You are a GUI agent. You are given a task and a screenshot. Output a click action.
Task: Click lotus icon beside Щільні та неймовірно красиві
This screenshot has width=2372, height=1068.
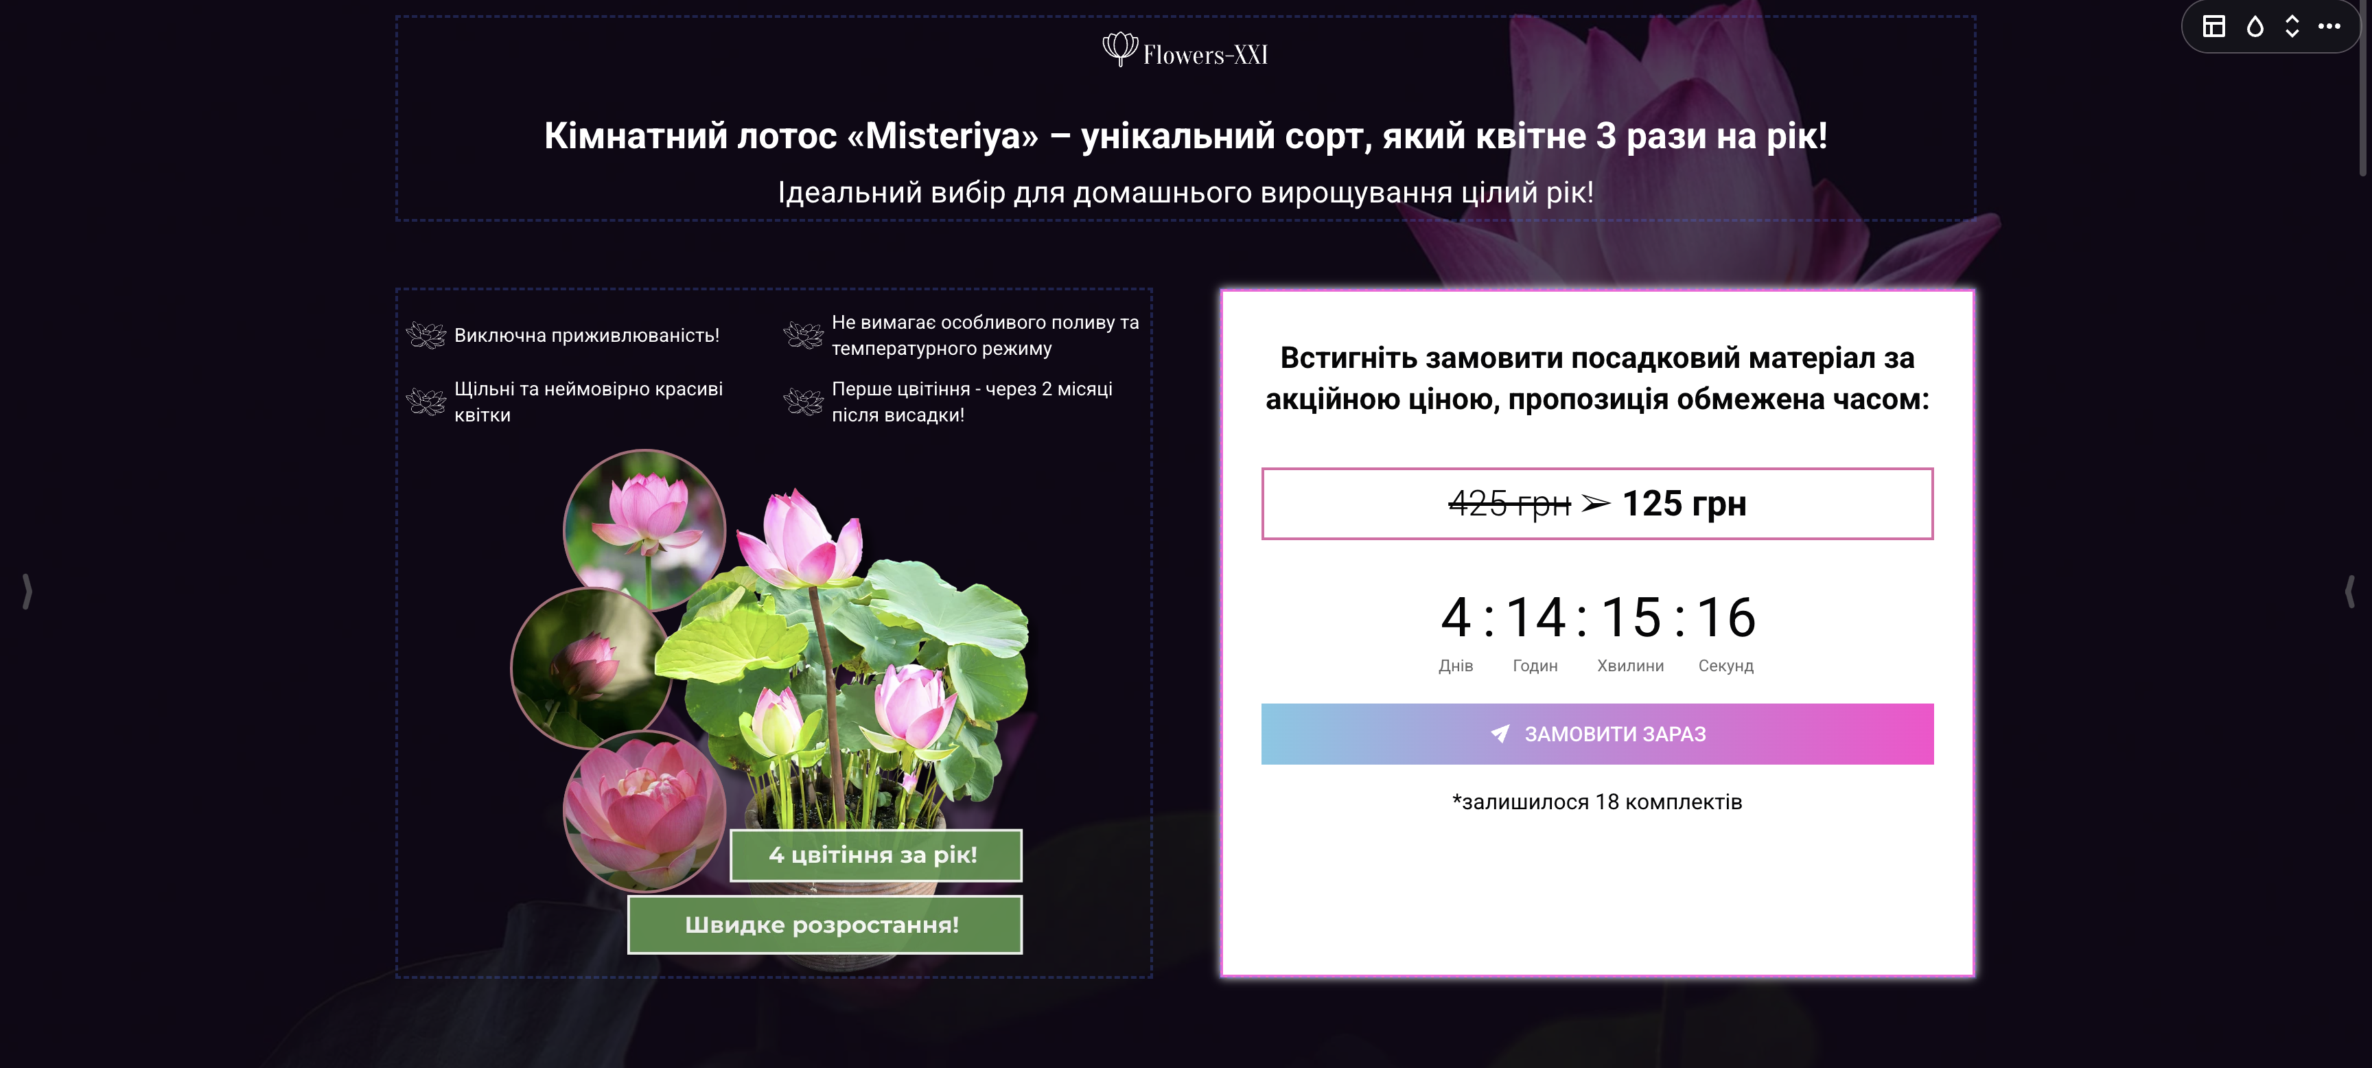click(426, 402)
